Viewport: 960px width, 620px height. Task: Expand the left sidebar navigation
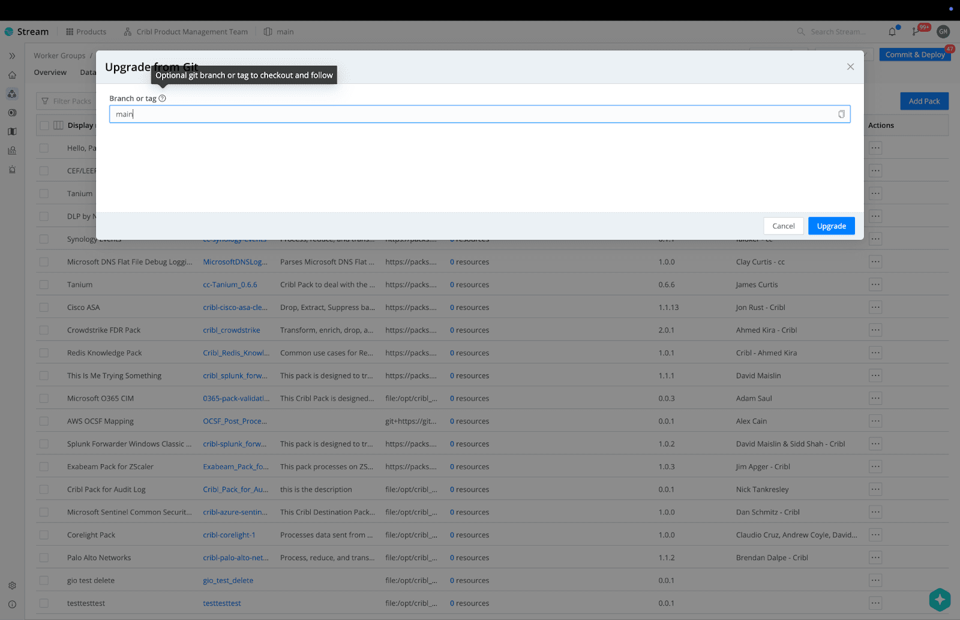pyautogui.click(x=12, y=56)
